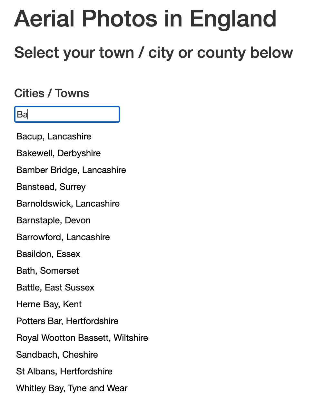Select Royal Wootton Bassett, Wiltshire
The image size is (334, 408).
point(82,338)
